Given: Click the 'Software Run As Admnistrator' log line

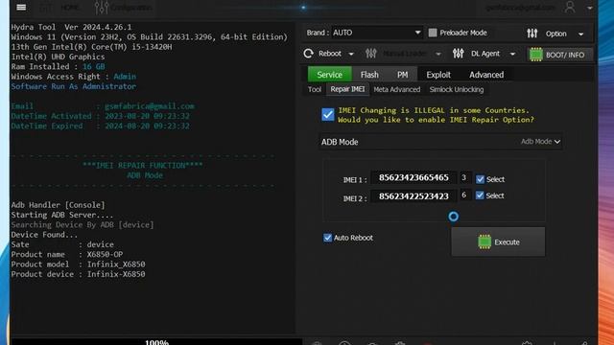Looking at the screenshot, I should click(x=74, y=86).
